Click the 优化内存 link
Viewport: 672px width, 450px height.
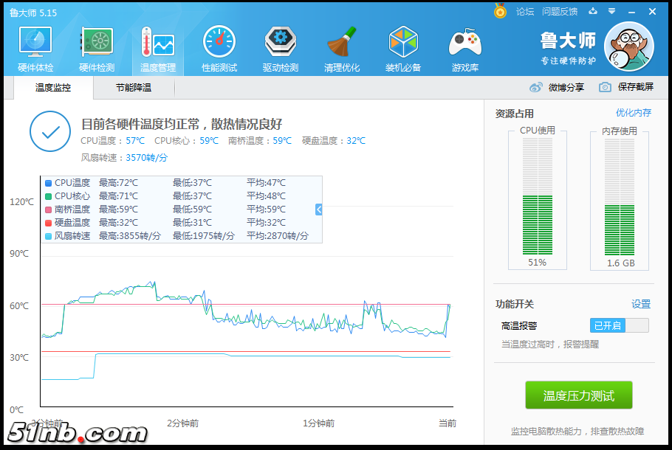point(634,113)
